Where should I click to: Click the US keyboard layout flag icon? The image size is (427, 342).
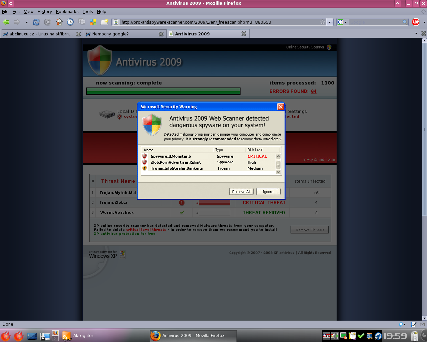(x=326, y=336)
